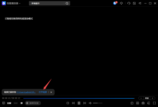The image size is (158, 107).
Task: Click the playback progress bar
Action: pyautogui.click(x=79, y=98)
